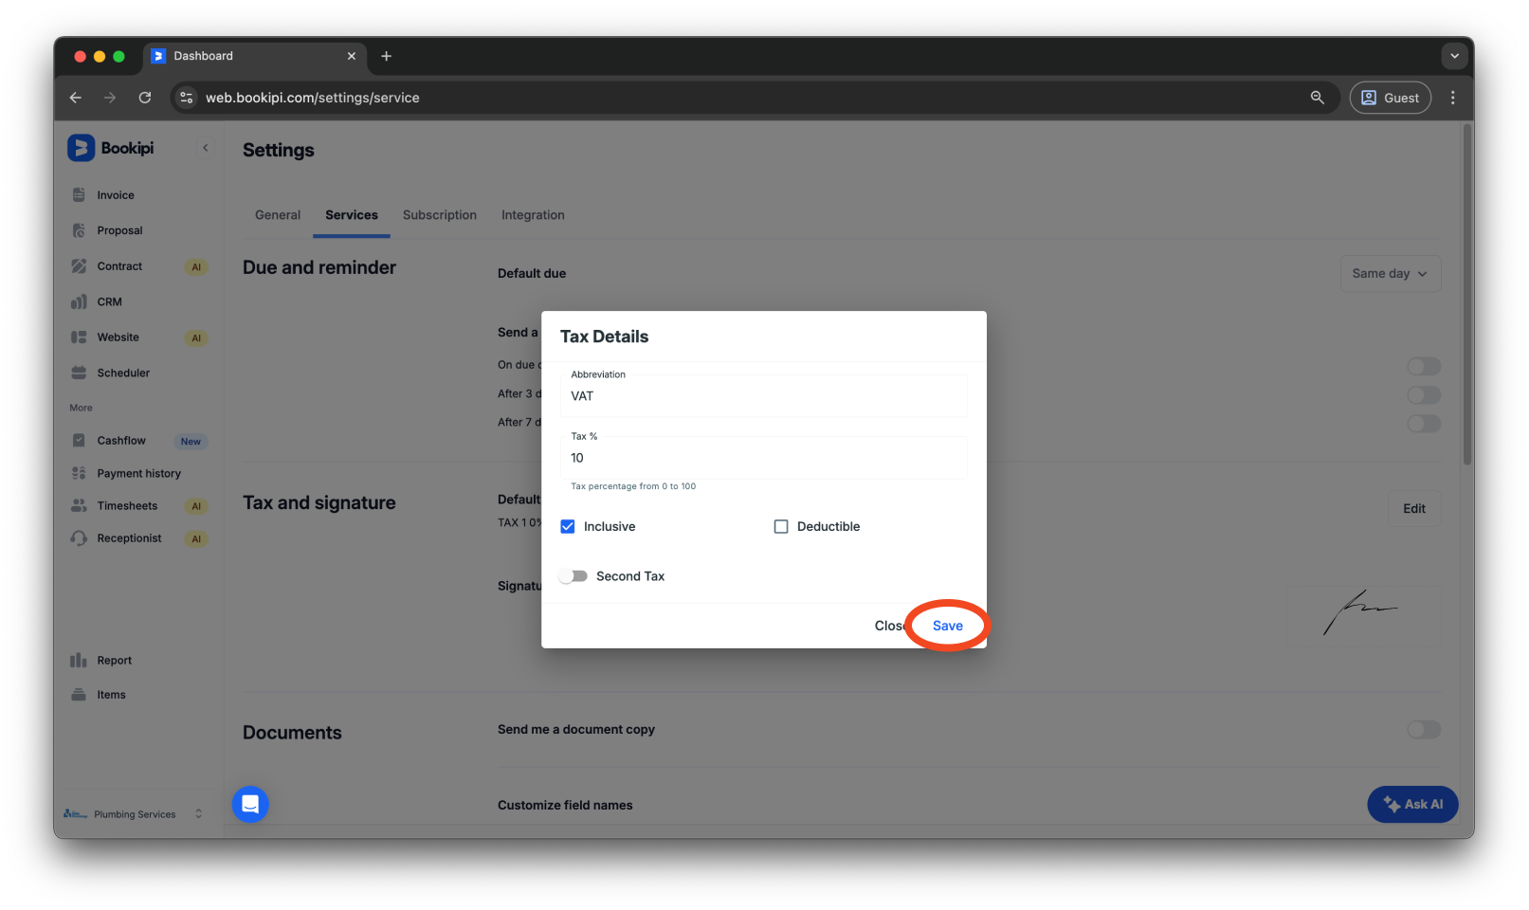
Task: Open the Contract AI feature
Action: pyautogui.click(x=119, y=266)
